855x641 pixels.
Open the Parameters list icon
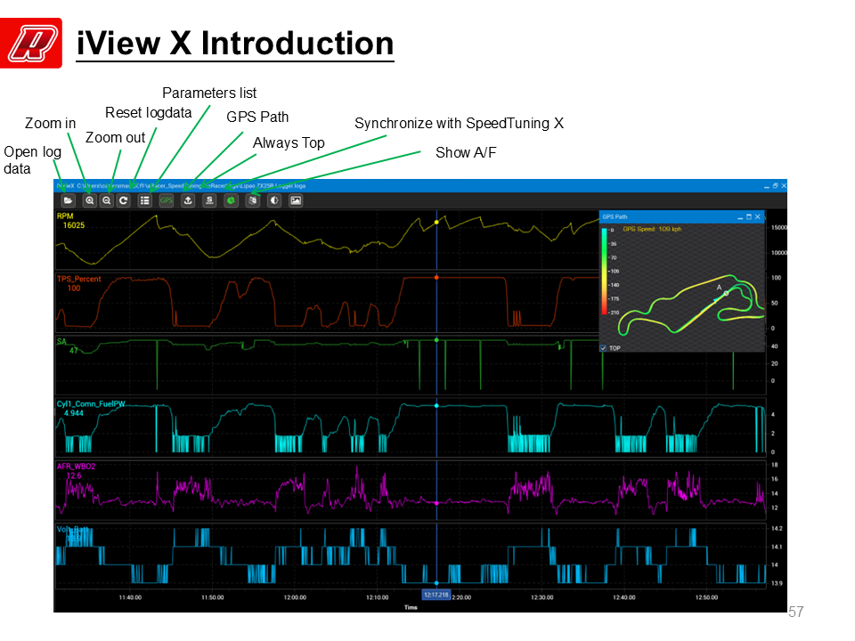(144, 200)
